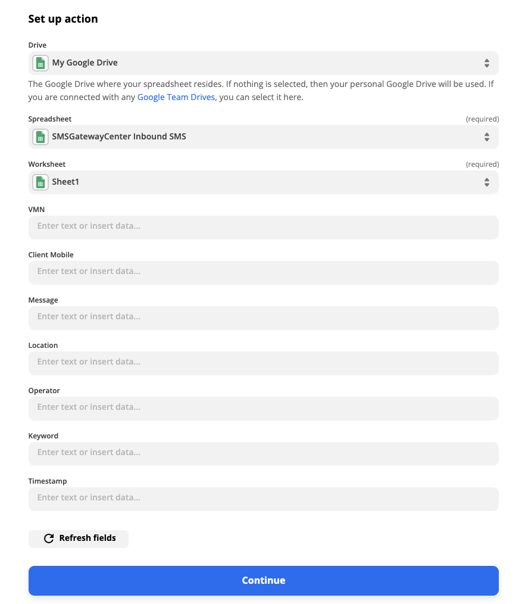This screenshot has height=604, width=525.
Task: Select the My Google Drive field
Action: (x=264, y=63)
